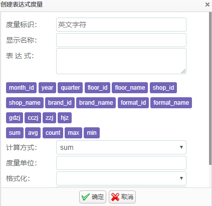
Task: Expand the 格式化 dropdown list
Action: pos(121,178)
